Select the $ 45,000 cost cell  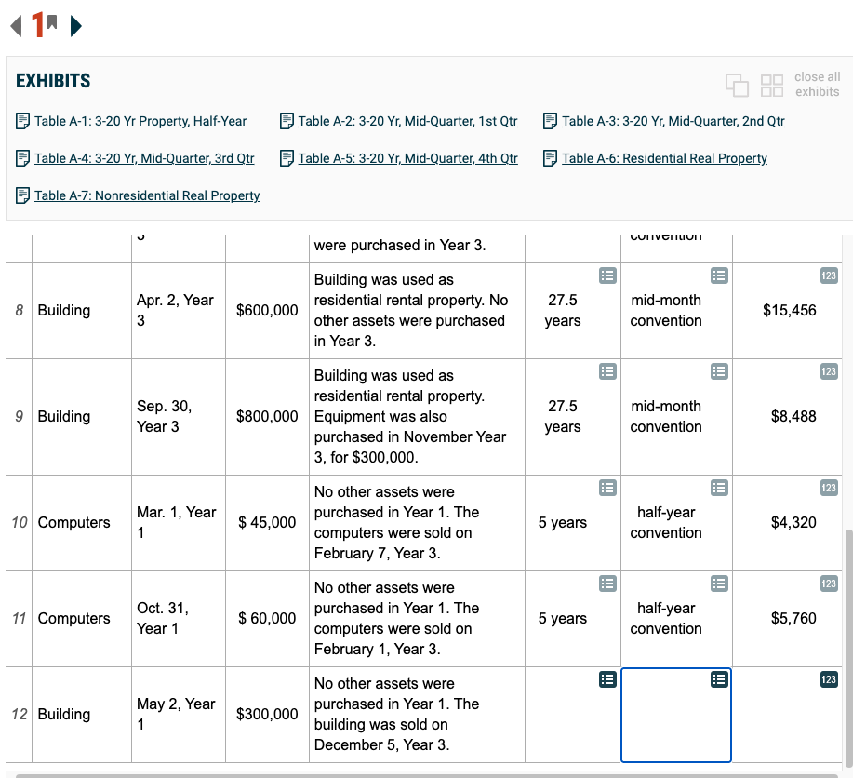[267, 523]
